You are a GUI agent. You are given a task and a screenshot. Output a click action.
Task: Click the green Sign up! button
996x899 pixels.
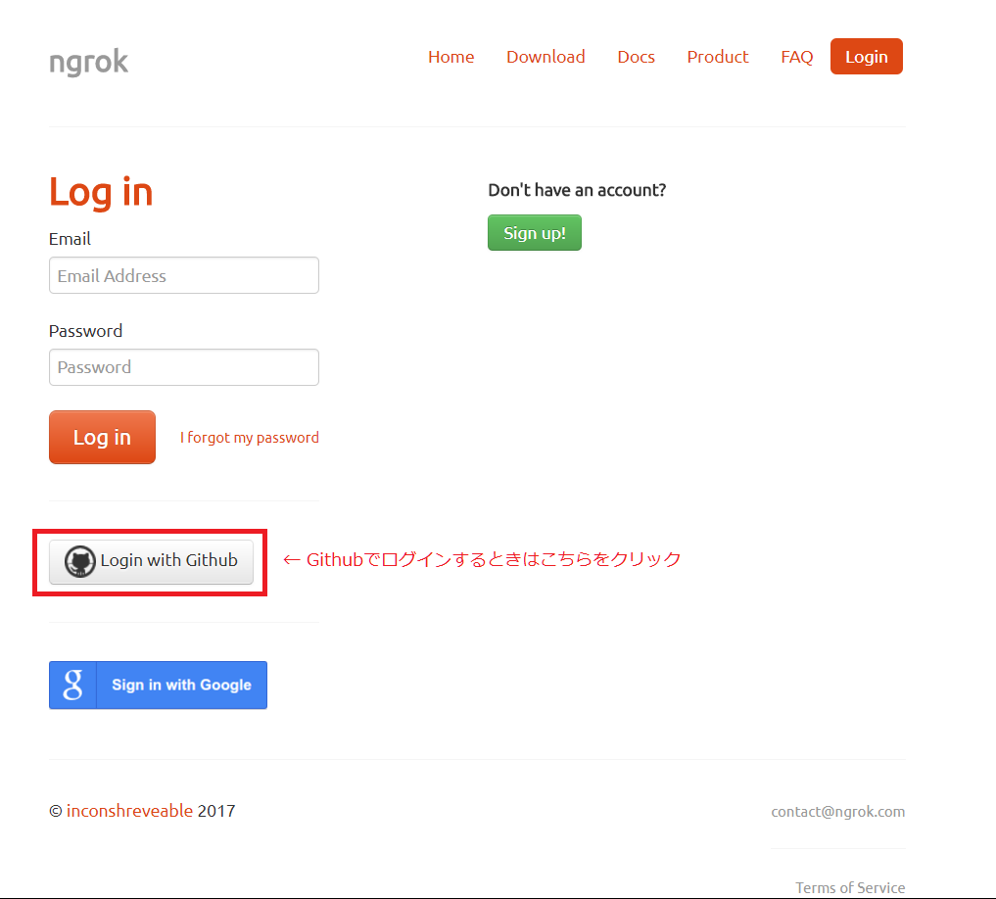pos(535,232)
